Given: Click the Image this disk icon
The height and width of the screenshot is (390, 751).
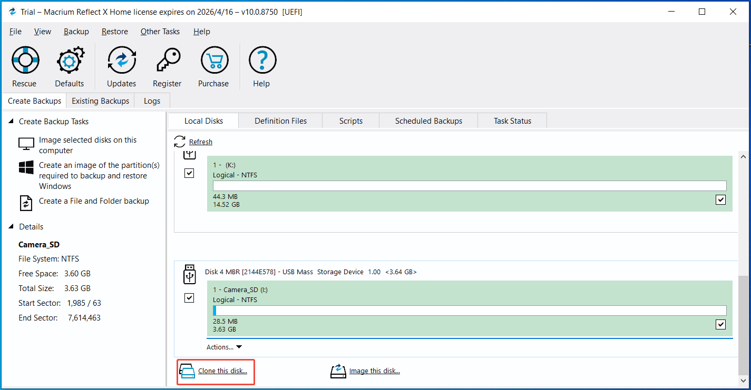Looking at the screenshot, I should click(x=338, y=371).
